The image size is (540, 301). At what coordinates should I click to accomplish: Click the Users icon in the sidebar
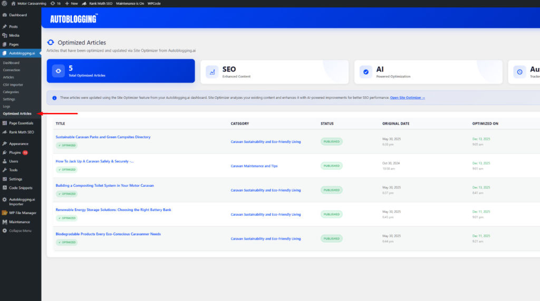click(5, 162)
